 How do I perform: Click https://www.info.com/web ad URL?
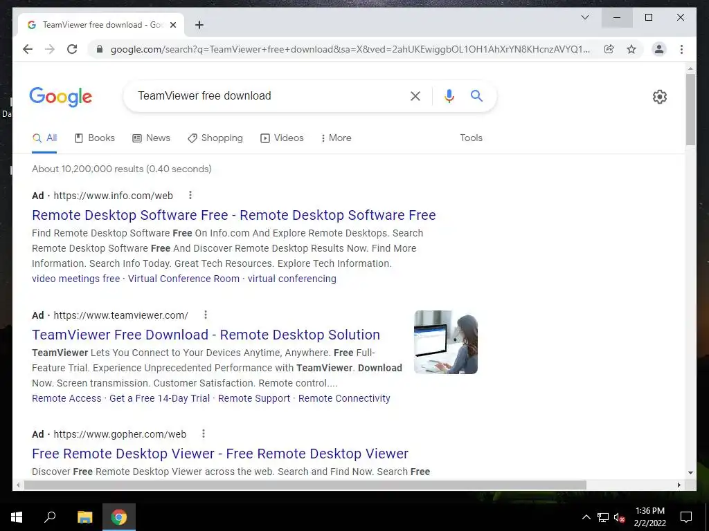tap(113, 196)
